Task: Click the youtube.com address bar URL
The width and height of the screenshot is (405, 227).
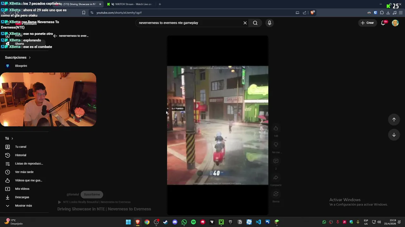Action: 119,13
